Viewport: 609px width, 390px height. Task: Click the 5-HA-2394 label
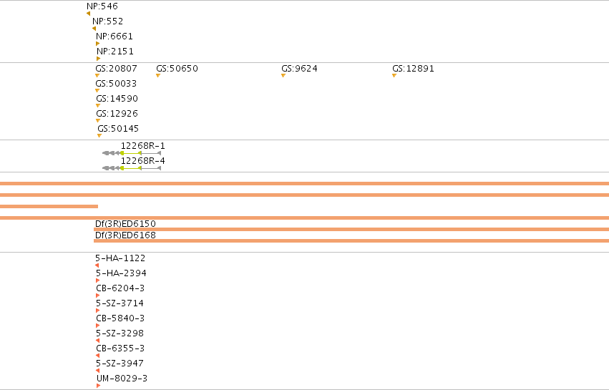(121, 273)
